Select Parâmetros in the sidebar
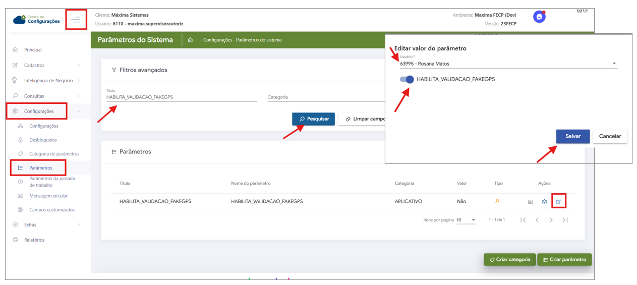Image resolution: width=637 pixels, height=285 pixels. [41, 168]
